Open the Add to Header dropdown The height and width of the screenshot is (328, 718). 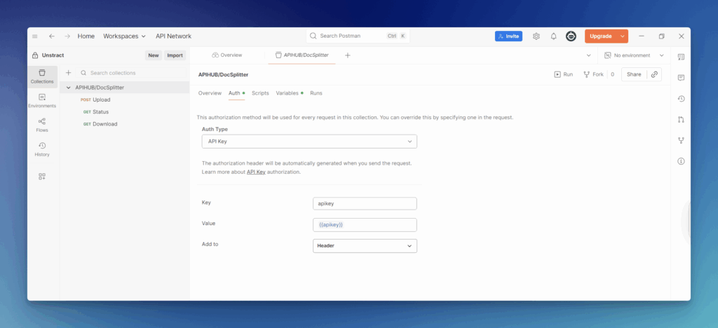[365, 246]
